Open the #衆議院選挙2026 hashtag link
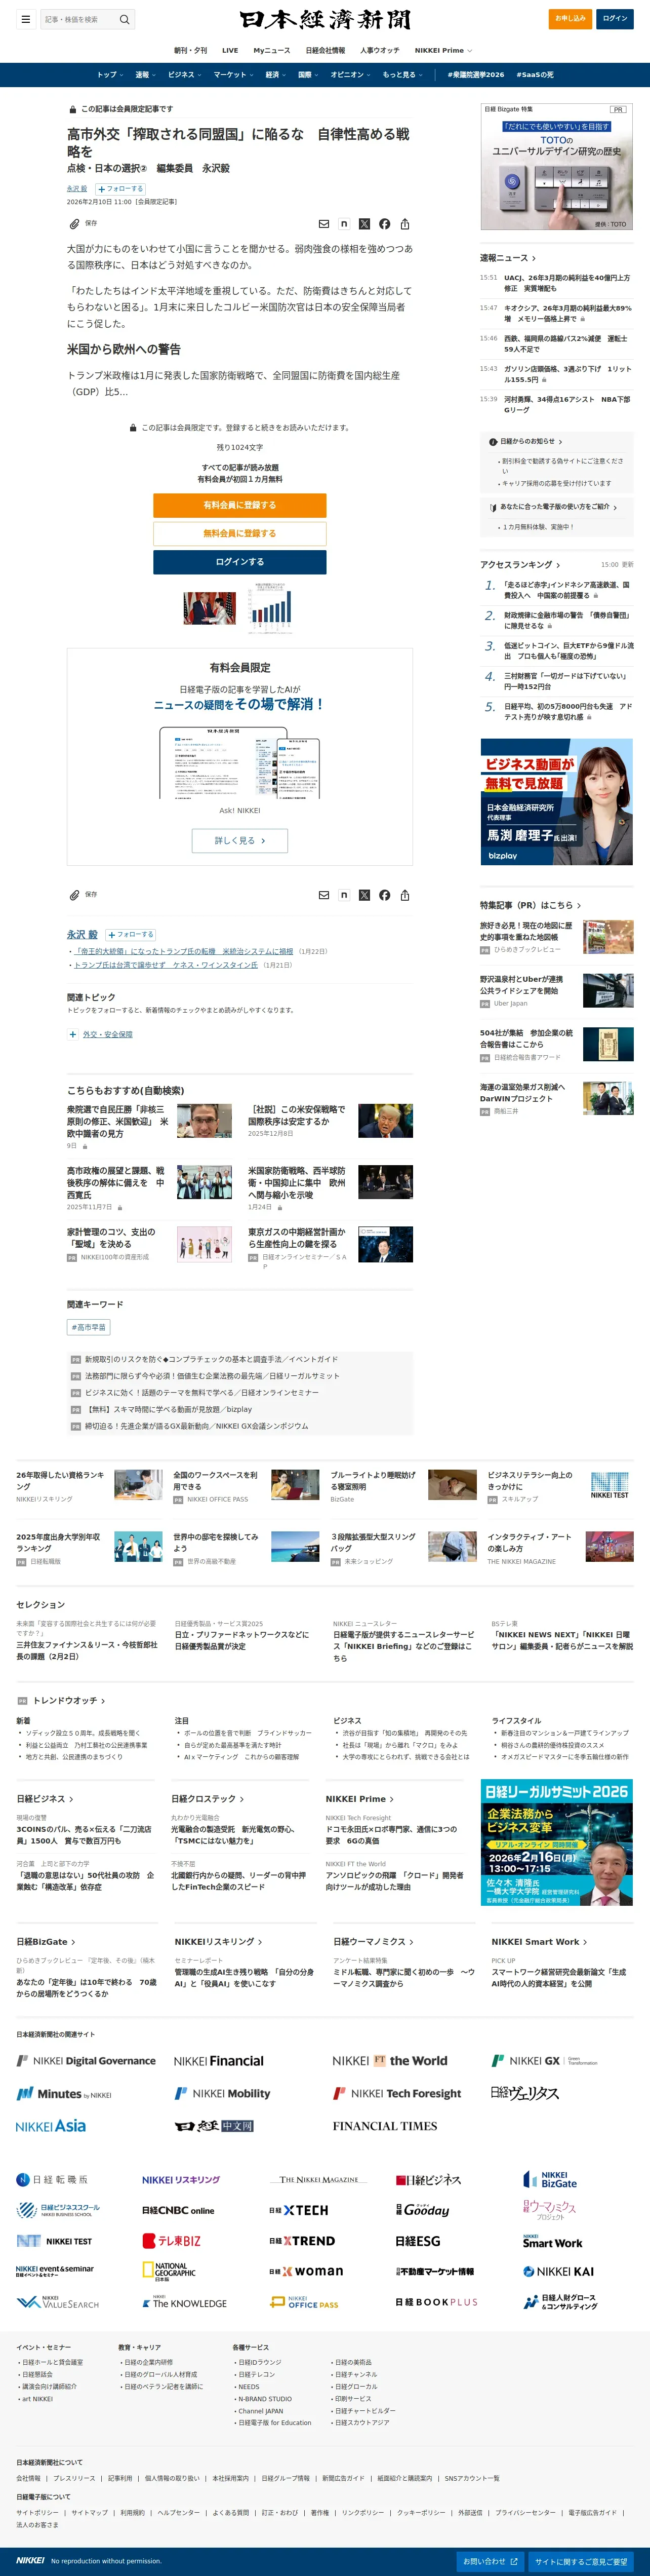Viewport: 650px width, 2576px height. tap(476, 75)
